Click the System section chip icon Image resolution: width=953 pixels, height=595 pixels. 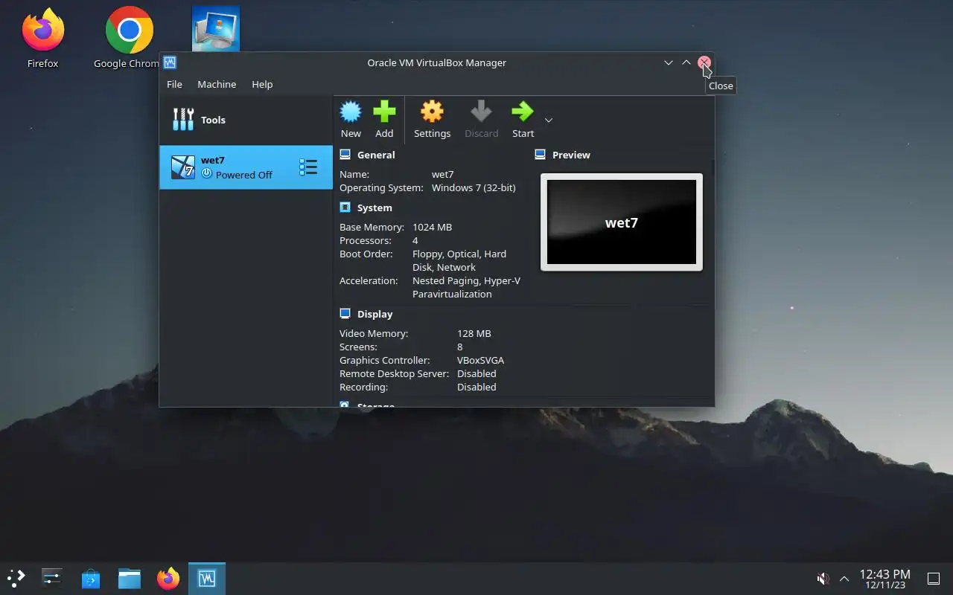[345, 208]
